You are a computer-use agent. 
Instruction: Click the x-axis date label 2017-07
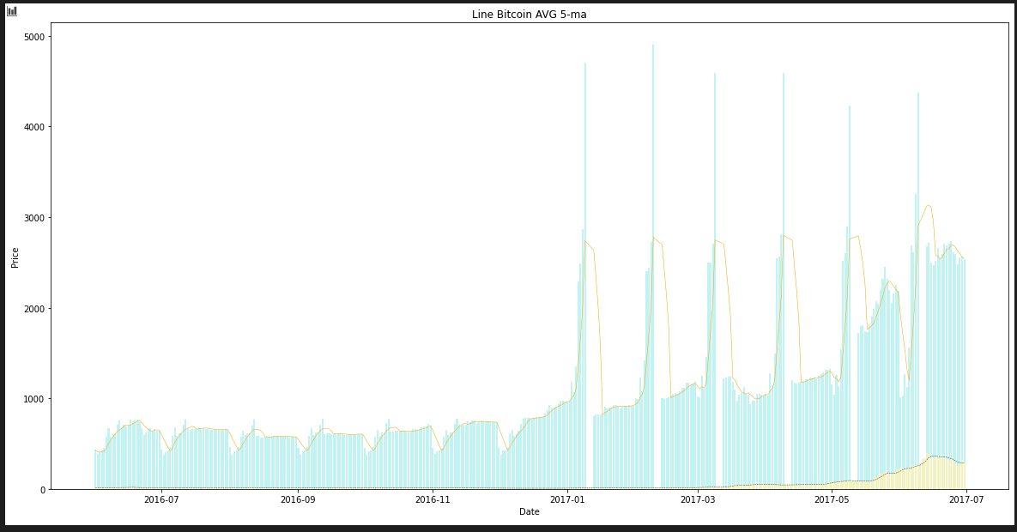point(966,499)
